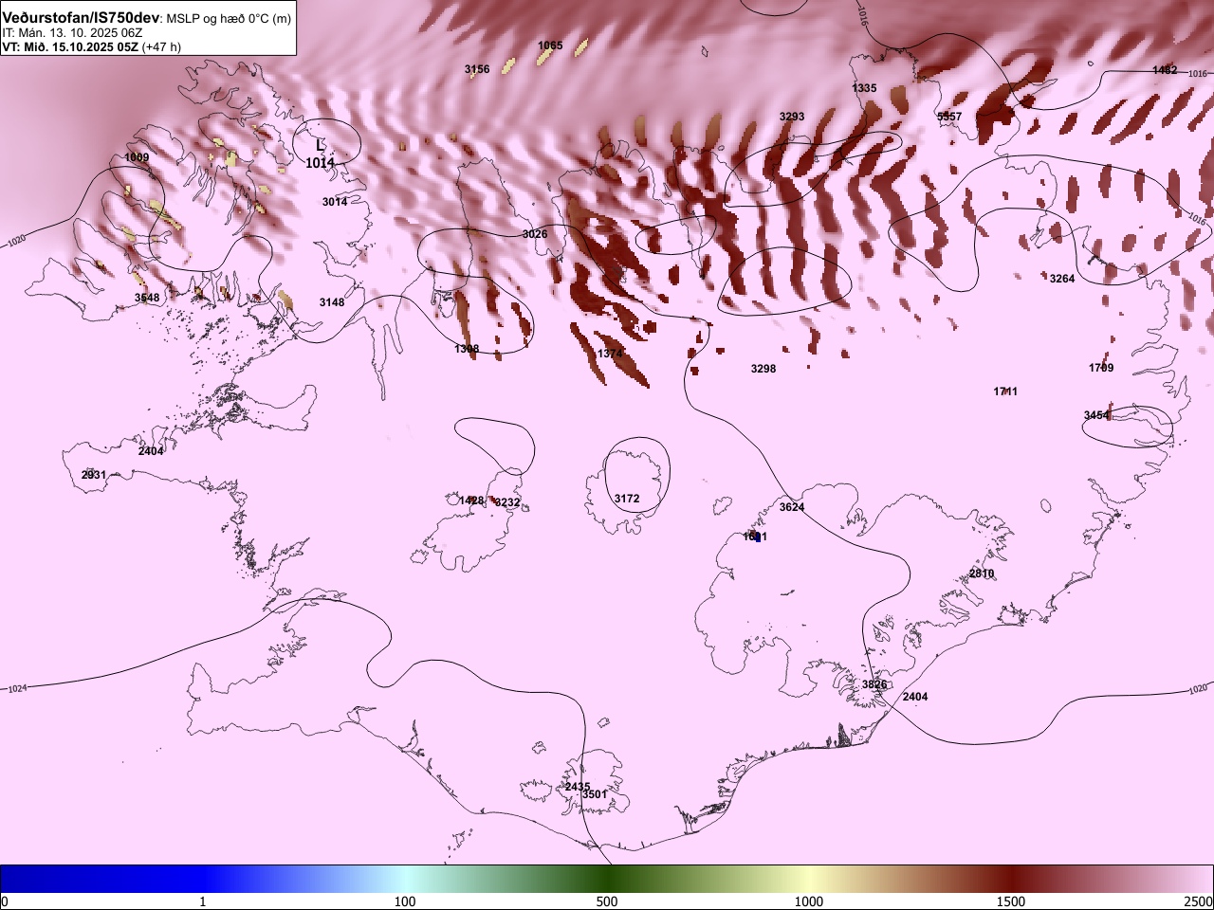Click the colorbar tick label 1000
The image size is (1214, 910).
click(x=809, y=901)
